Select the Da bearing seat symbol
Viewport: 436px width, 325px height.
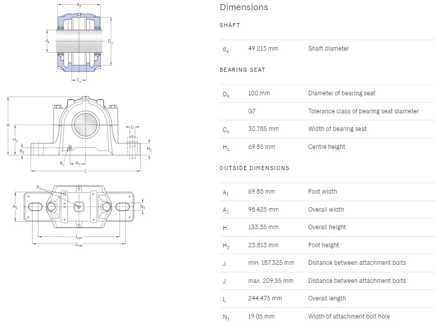225,93
